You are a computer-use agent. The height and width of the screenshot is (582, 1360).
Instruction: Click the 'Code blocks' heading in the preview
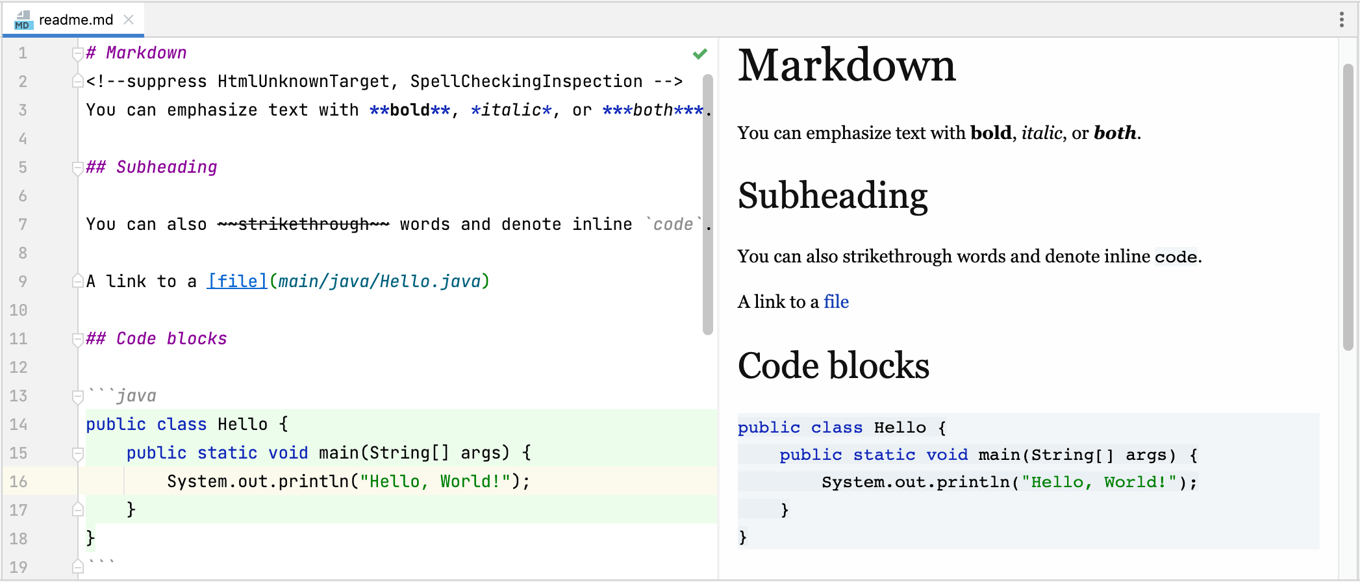point(833,365)
